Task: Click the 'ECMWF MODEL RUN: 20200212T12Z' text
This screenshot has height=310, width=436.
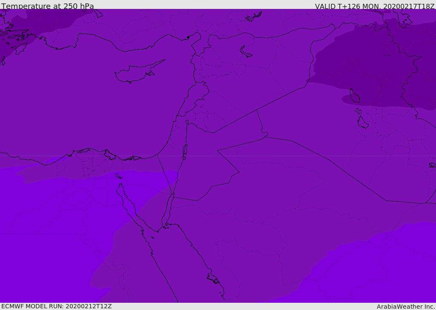Action: [x=57, y=307]
